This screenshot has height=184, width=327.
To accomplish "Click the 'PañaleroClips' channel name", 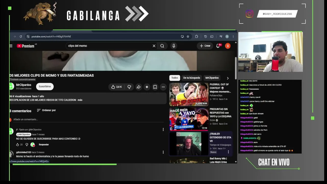I will (216, 96).
